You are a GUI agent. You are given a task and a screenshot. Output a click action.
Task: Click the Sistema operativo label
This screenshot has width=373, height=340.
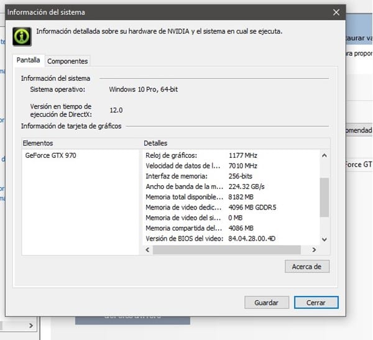(x=57, y=90)
